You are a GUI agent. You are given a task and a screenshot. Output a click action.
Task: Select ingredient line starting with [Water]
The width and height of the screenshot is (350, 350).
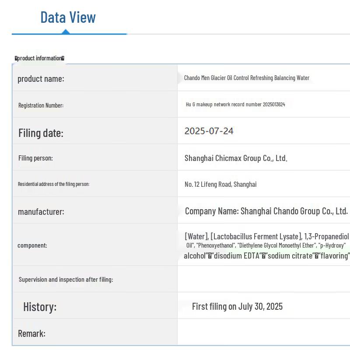267,236
